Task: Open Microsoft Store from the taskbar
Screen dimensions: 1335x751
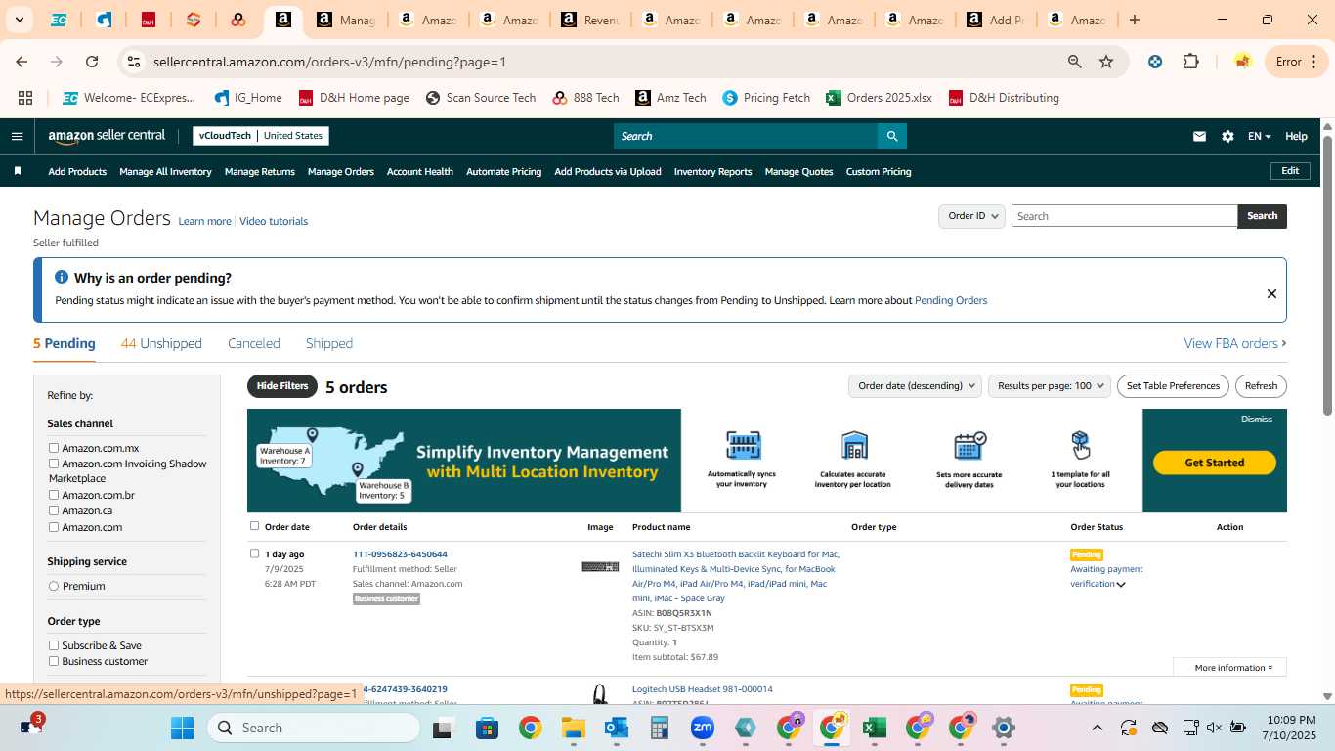Action: coord(487,728)
